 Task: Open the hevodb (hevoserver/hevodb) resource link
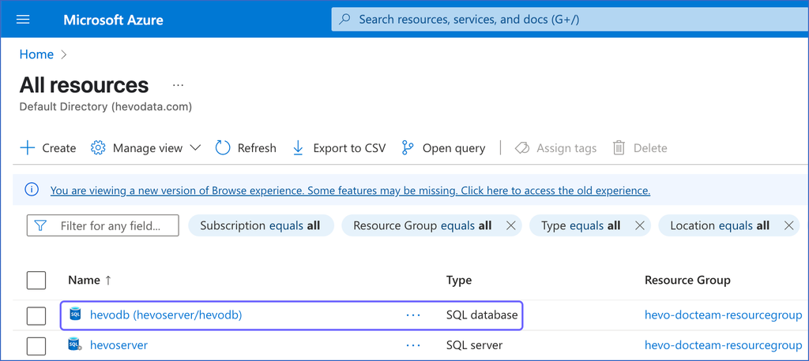[x=166, y=314]
